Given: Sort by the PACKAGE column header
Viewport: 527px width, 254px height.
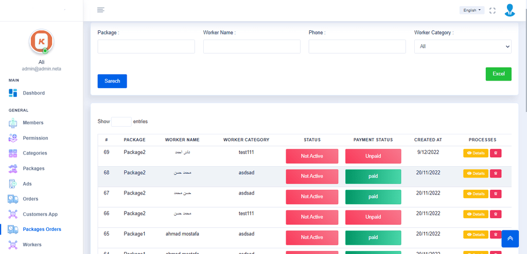Looking at the screenshot, I should (x=134, y=140).
